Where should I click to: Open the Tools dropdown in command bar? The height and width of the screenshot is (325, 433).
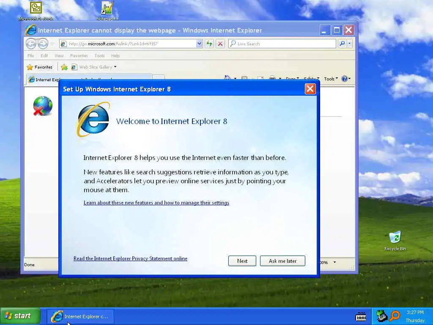331,79
